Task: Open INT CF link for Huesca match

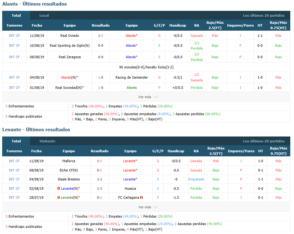Action: (14, 188)
